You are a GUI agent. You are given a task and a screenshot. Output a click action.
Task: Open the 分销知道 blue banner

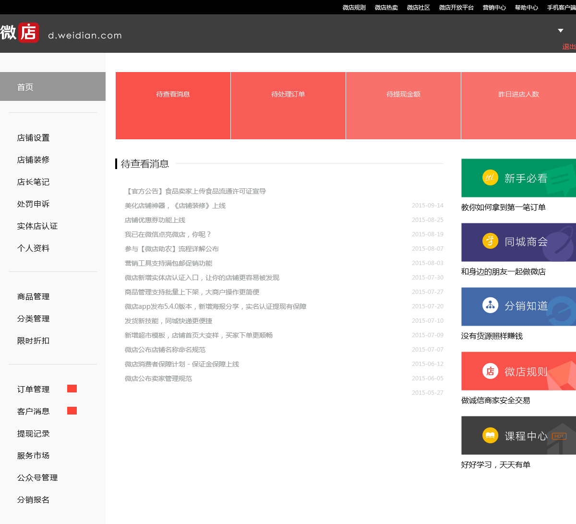[518, 306]
